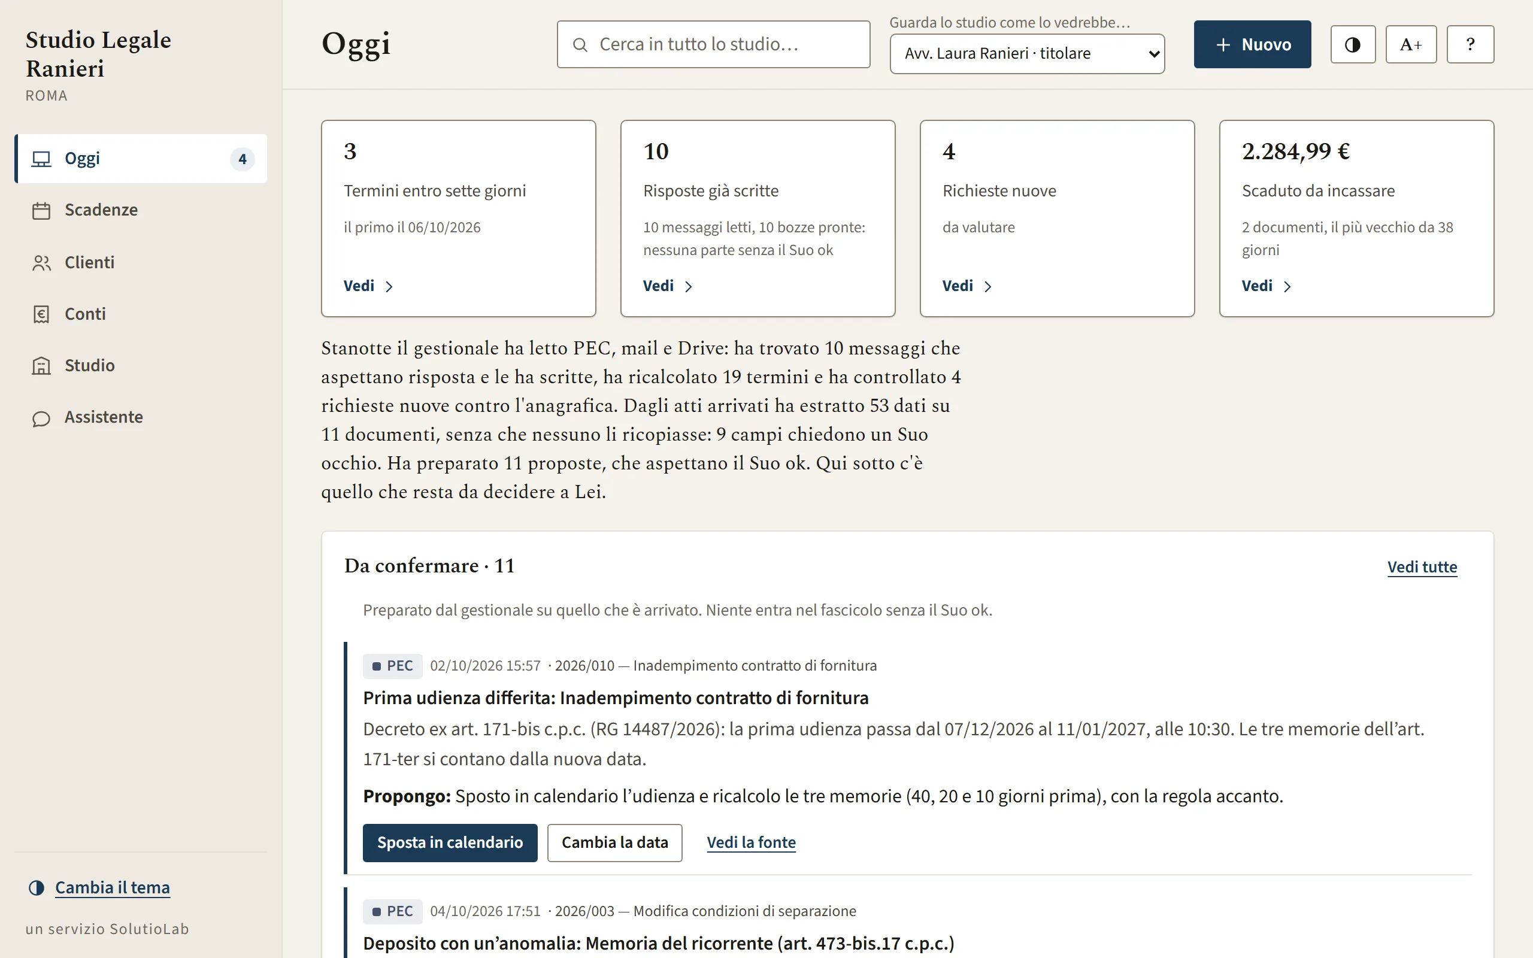Click the plus icon on the Nuovo button
Image resolution: width=1533 pixels, height=958 pixels.
1223,44
